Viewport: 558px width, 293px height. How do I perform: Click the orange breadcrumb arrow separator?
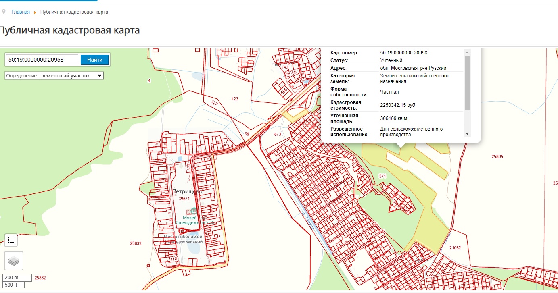coord(35,12)
